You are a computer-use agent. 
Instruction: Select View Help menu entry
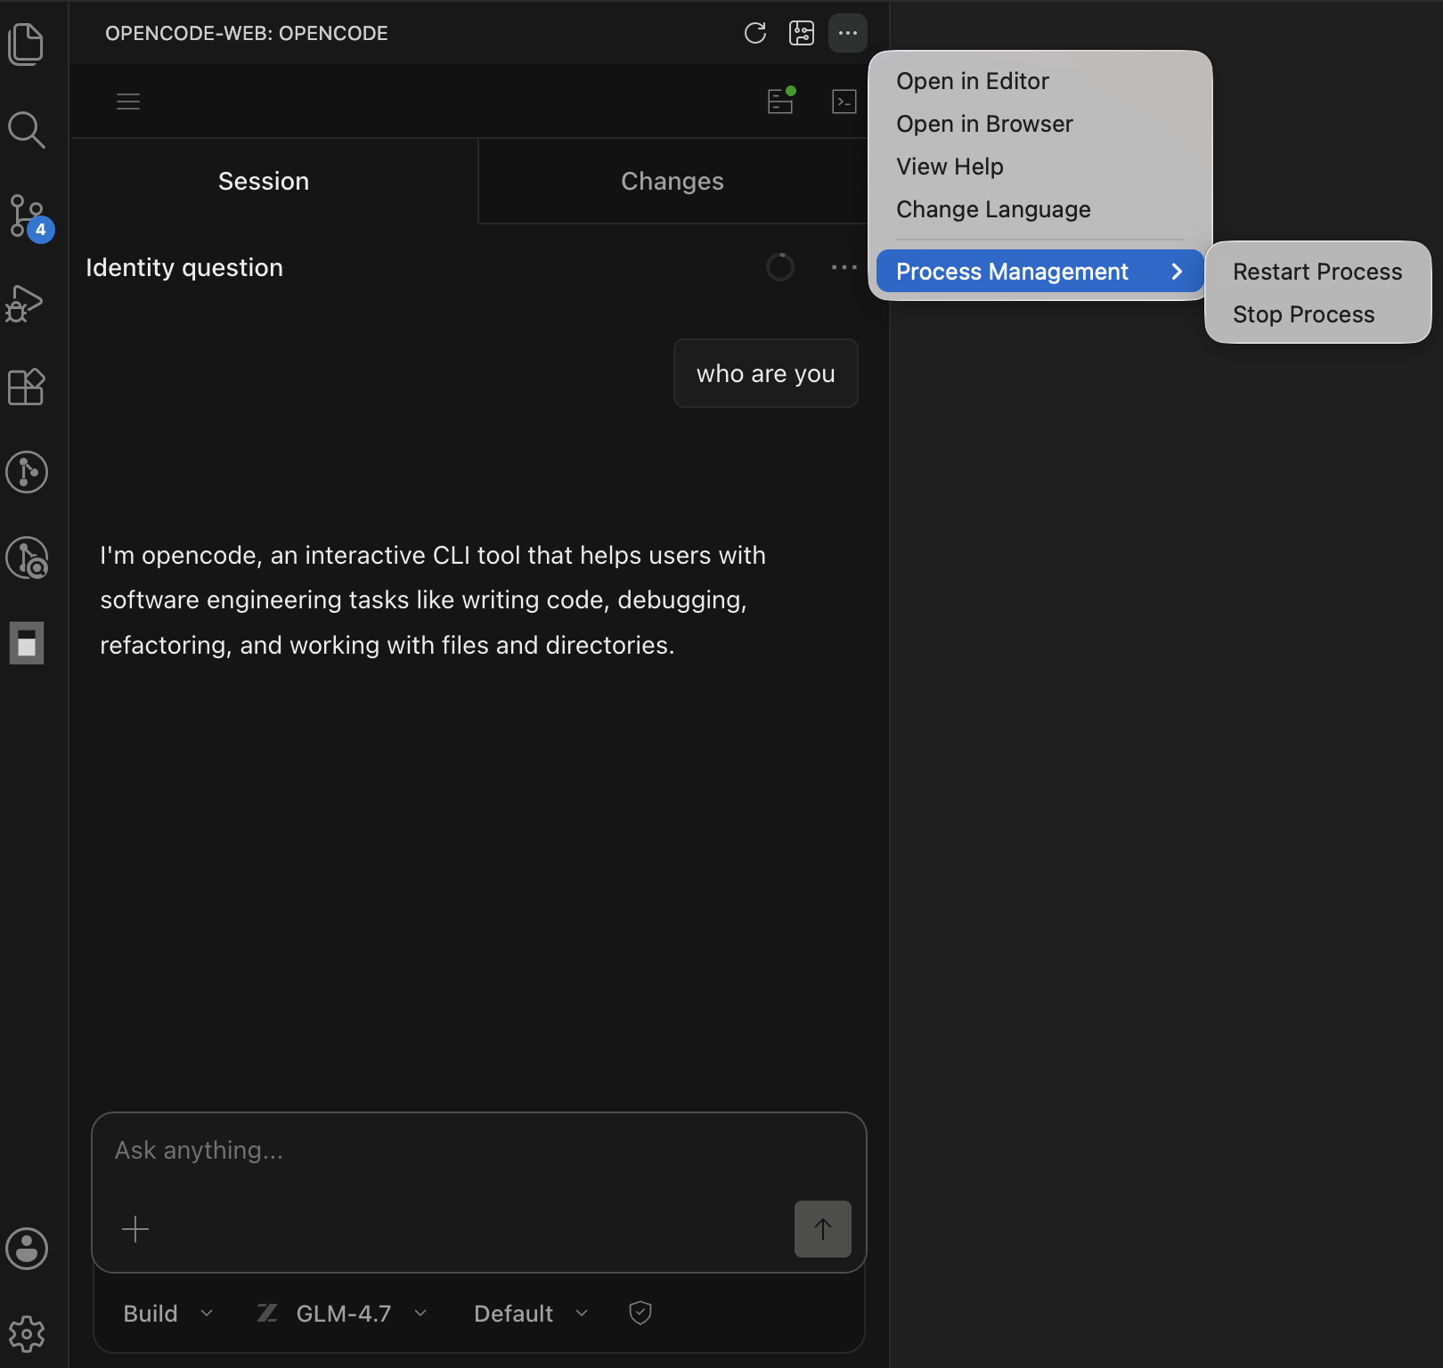[1039, 167]
